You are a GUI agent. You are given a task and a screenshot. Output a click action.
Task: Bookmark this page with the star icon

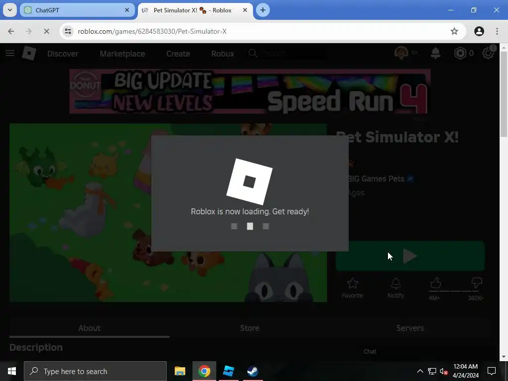click(454, 31)
